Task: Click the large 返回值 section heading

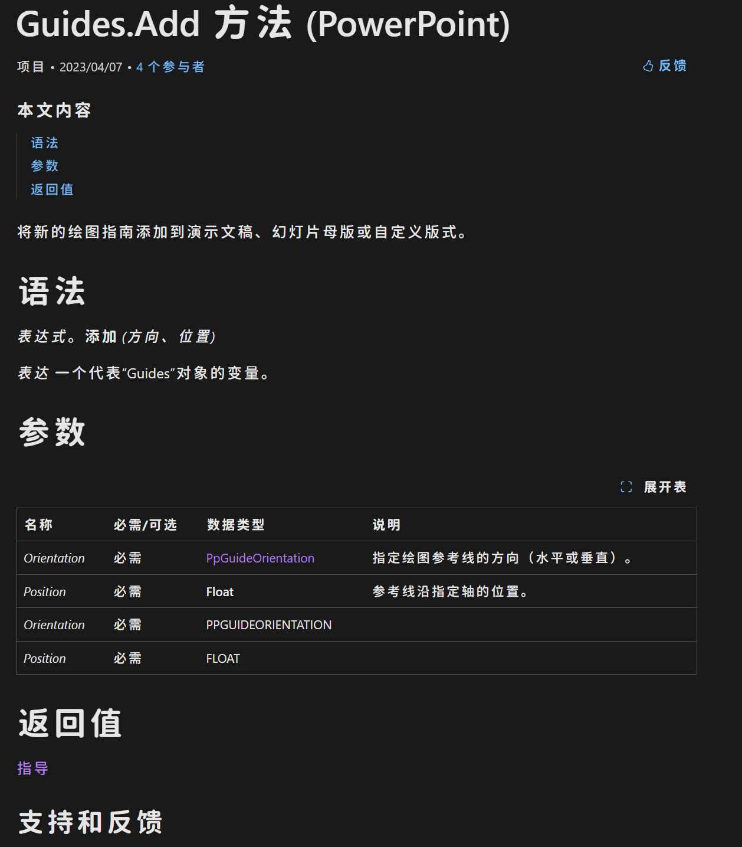Action: click(x=70, y=724)
